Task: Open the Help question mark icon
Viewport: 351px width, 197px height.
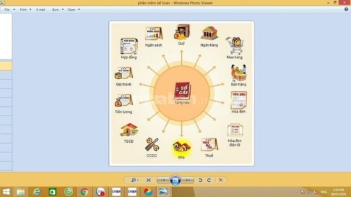Action: coord(346,9)
